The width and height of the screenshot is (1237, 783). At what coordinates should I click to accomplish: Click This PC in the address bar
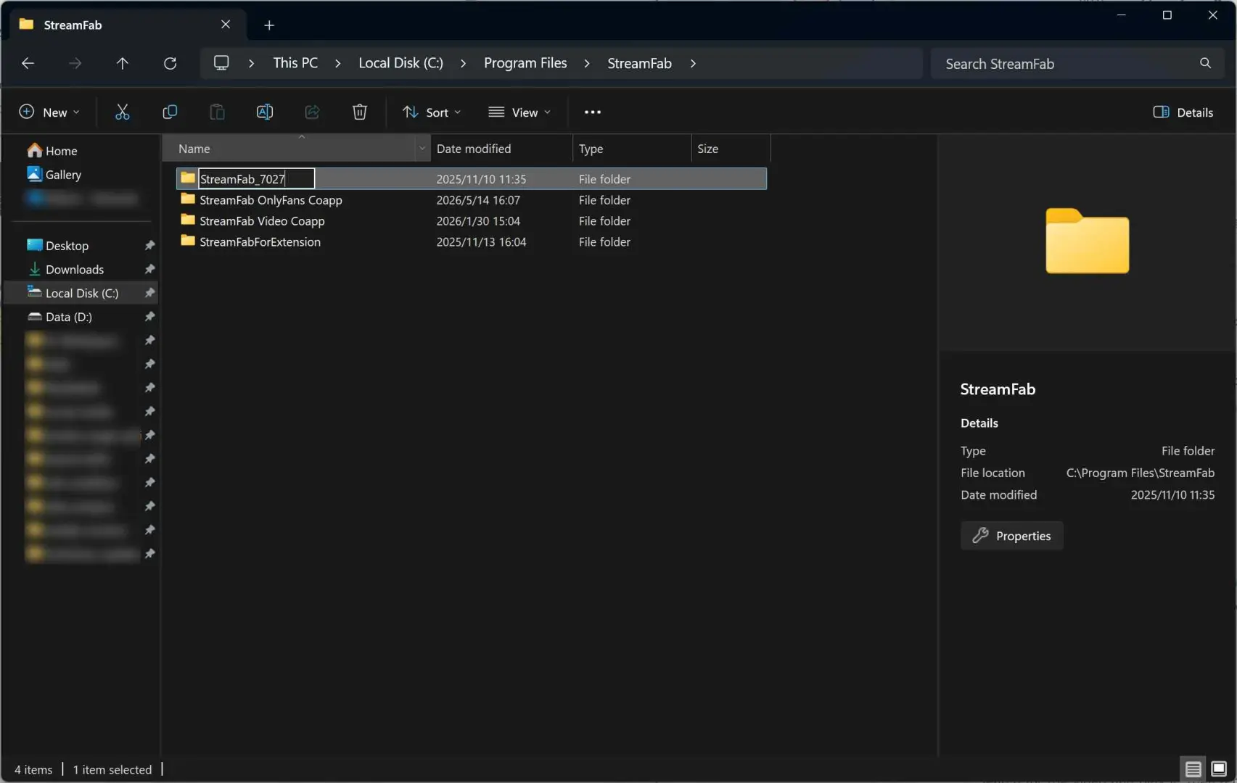pos(295,63)
